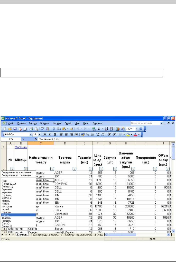The height and width of the screenshot is (262, 176).
Task: Select the cell containing COMPAQ
Action: click(x=65, y=184)
